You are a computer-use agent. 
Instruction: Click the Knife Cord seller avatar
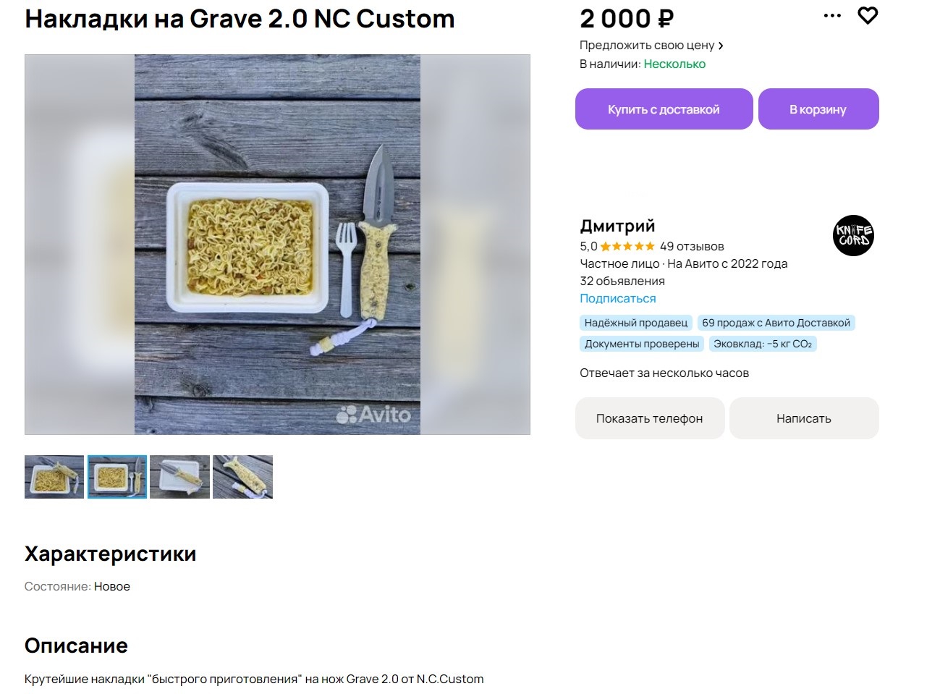[x=853, y=236]
